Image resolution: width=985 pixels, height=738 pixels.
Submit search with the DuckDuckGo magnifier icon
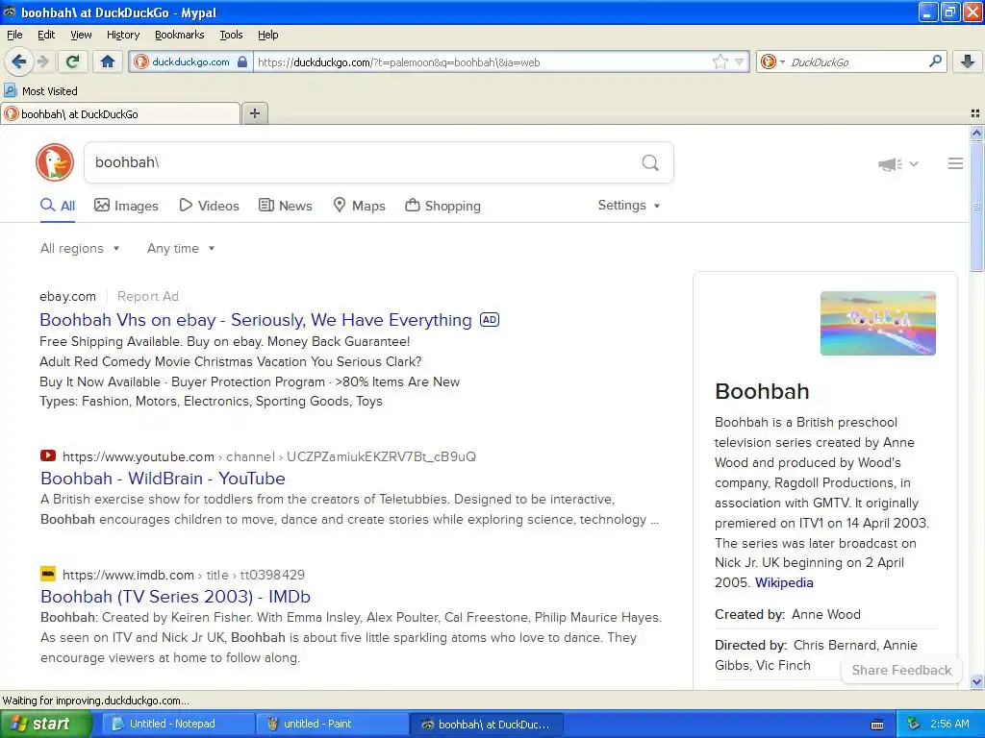pos(650,162)
